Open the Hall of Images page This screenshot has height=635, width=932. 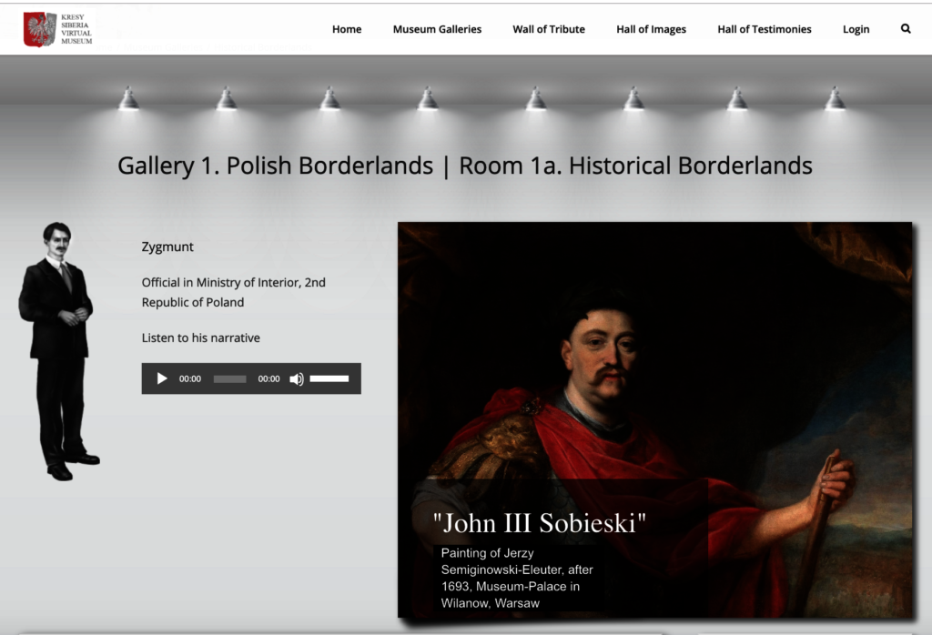click(x=651, y=29)
